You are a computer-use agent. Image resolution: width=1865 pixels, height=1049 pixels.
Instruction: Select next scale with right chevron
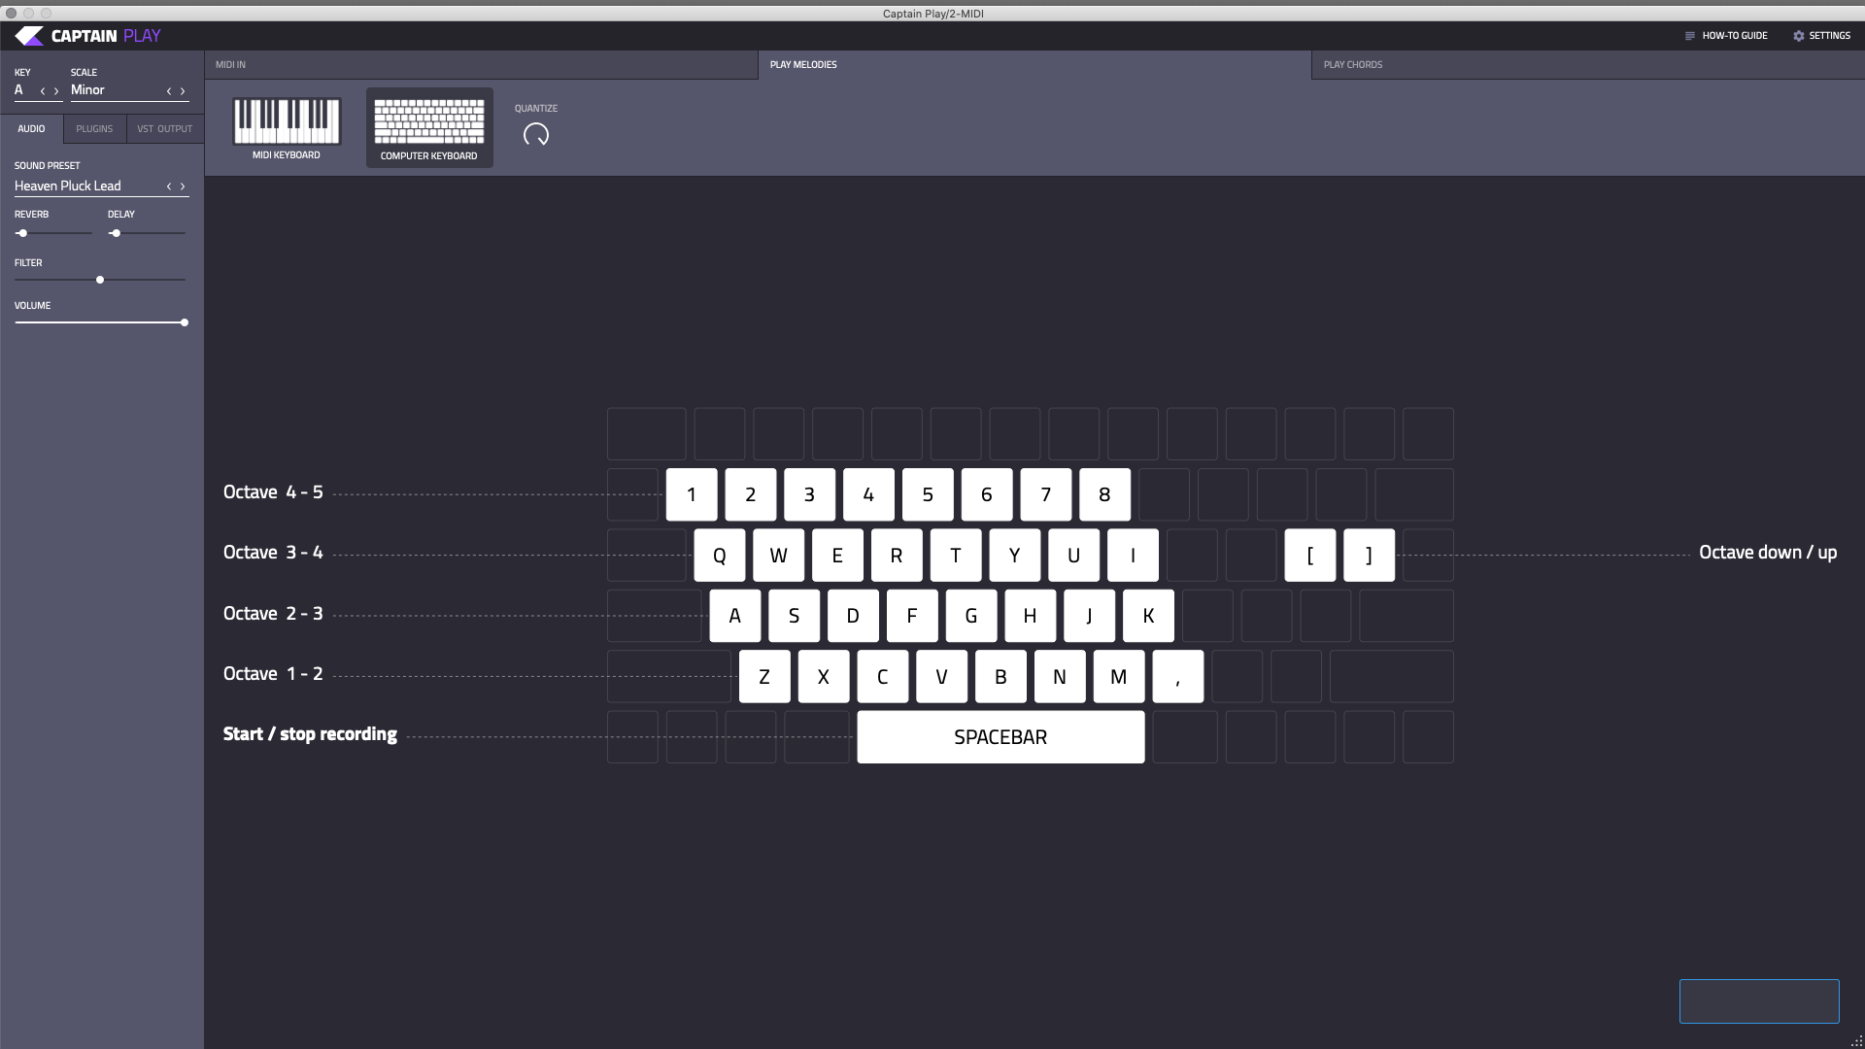coord(183,91)
